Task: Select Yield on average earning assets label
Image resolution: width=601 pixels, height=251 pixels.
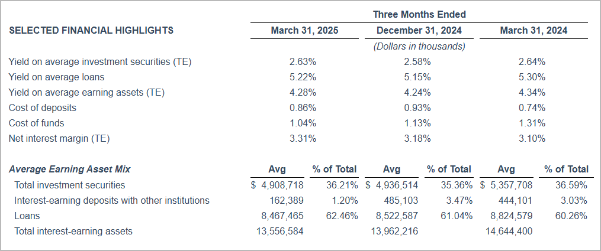Action: tap(86, 92)
